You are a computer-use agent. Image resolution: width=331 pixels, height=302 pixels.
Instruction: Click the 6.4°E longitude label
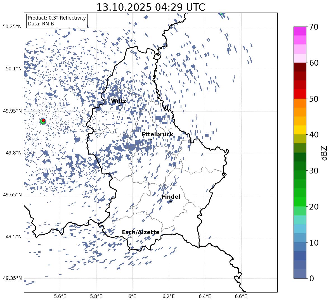205,296
